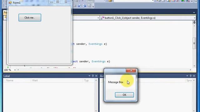Click the code editor vertical scroll down arrow
The height and width of the screenshot is (112, 200).
(194, 66)
